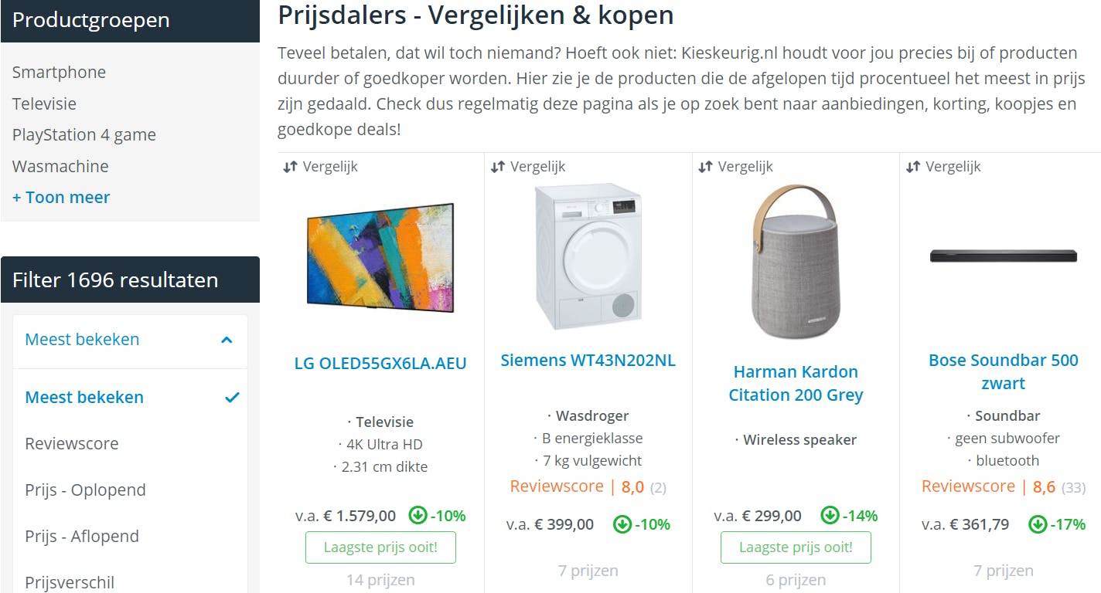
Task: Click compare arrows icon for Siemens dryer
Action: [498, 167]
